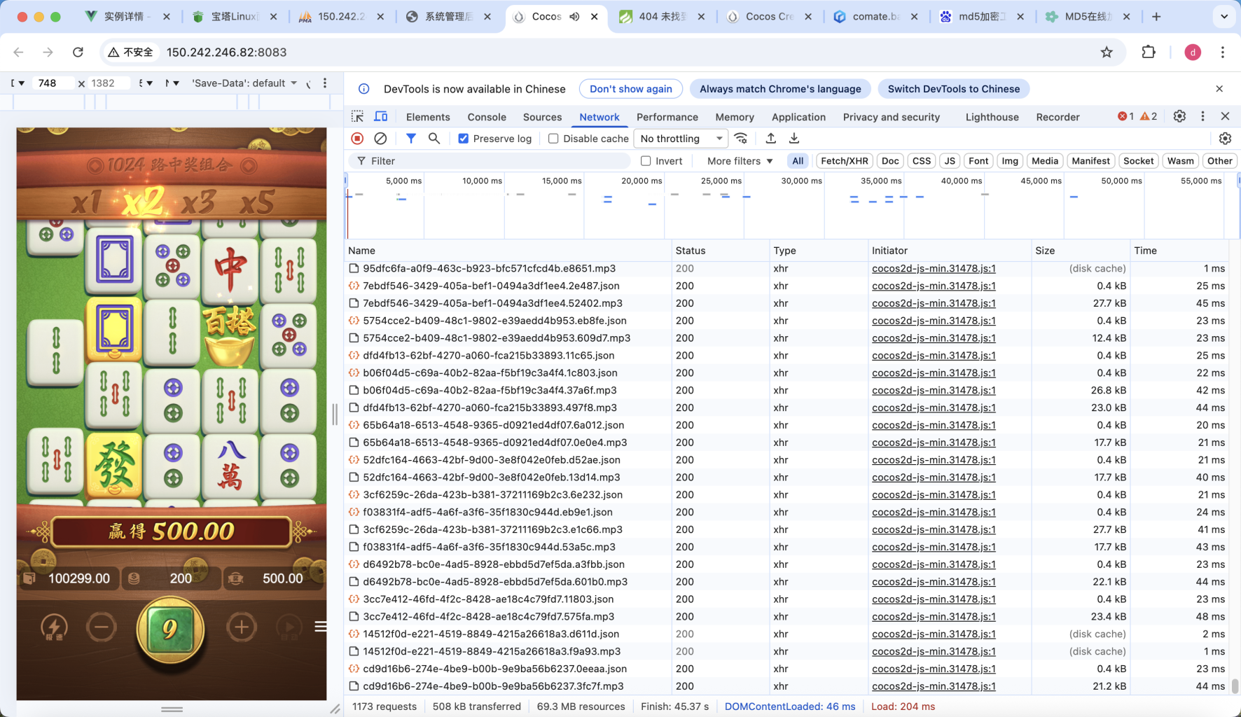Uncheck the Preserve log option
Image resolution: width=1241 pixels, height=717 pixels.
click(464, 138)
